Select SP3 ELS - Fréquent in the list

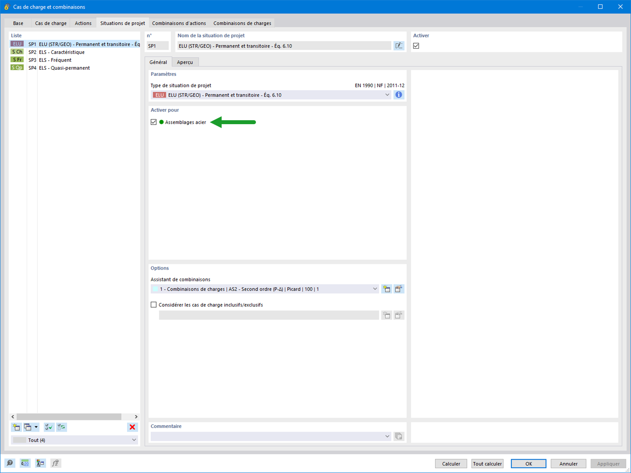[x=75, y=60]
